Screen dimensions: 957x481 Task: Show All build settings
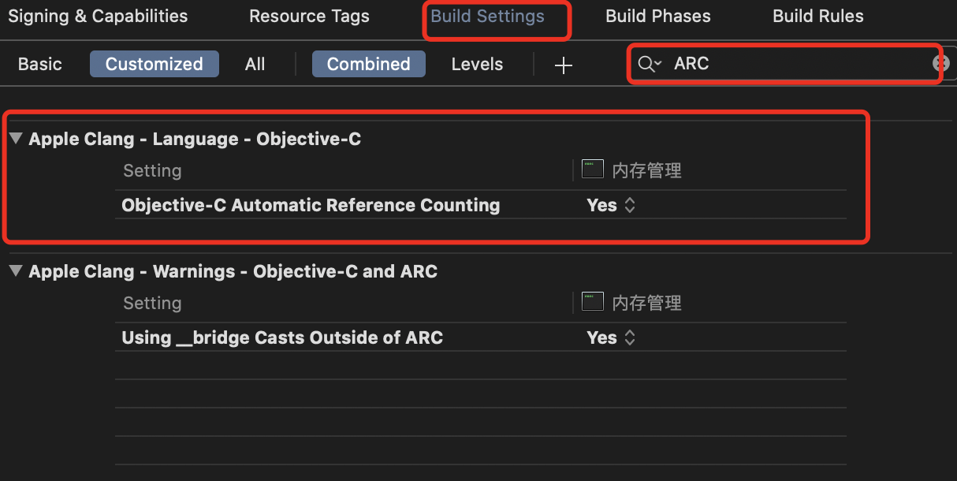point(255,65)
